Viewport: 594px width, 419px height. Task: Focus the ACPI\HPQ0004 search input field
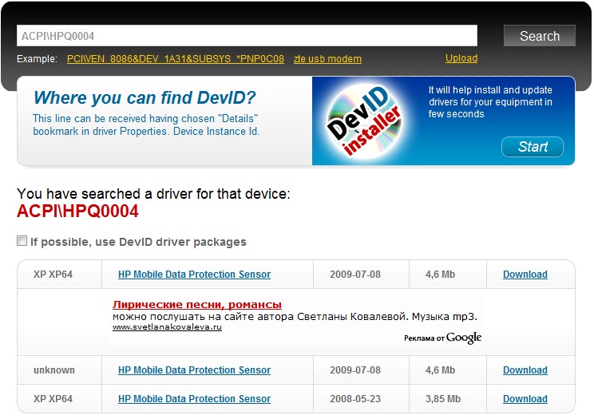pyautogui.click(x=247, y=36)
